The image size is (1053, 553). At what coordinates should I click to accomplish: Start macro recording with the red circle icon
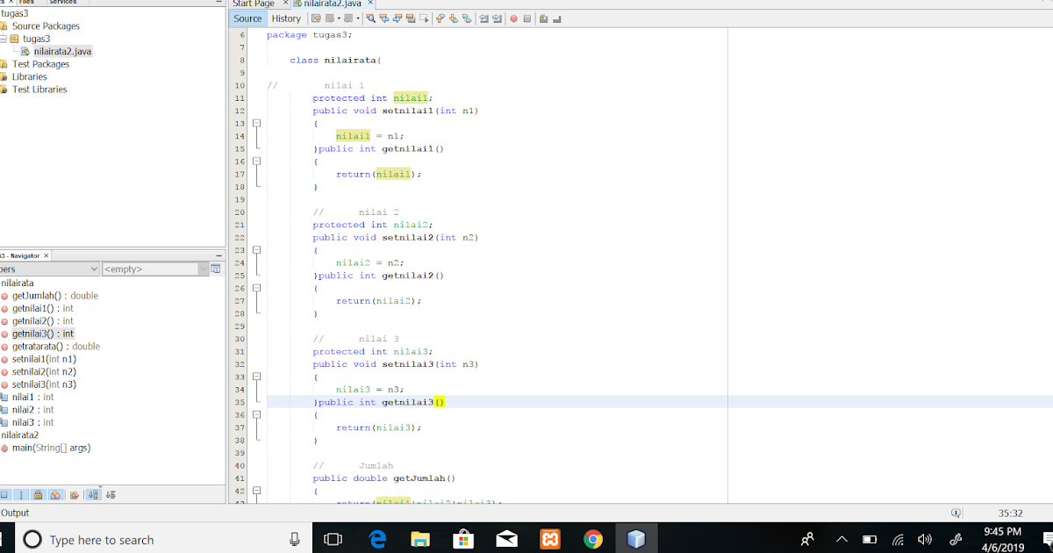coord(513,18)
